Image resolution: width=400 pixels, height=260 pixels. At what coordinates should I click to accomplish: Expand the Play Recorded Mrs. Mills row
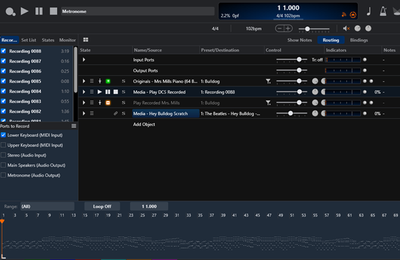84,102
